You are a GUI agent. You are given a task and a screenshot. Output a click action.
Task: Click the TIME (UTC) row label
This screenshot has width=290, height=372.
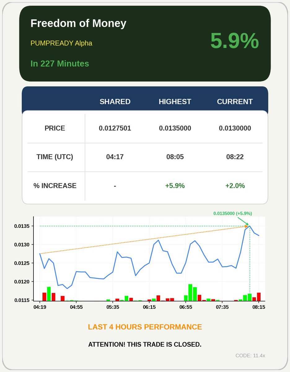click(55, 157)
